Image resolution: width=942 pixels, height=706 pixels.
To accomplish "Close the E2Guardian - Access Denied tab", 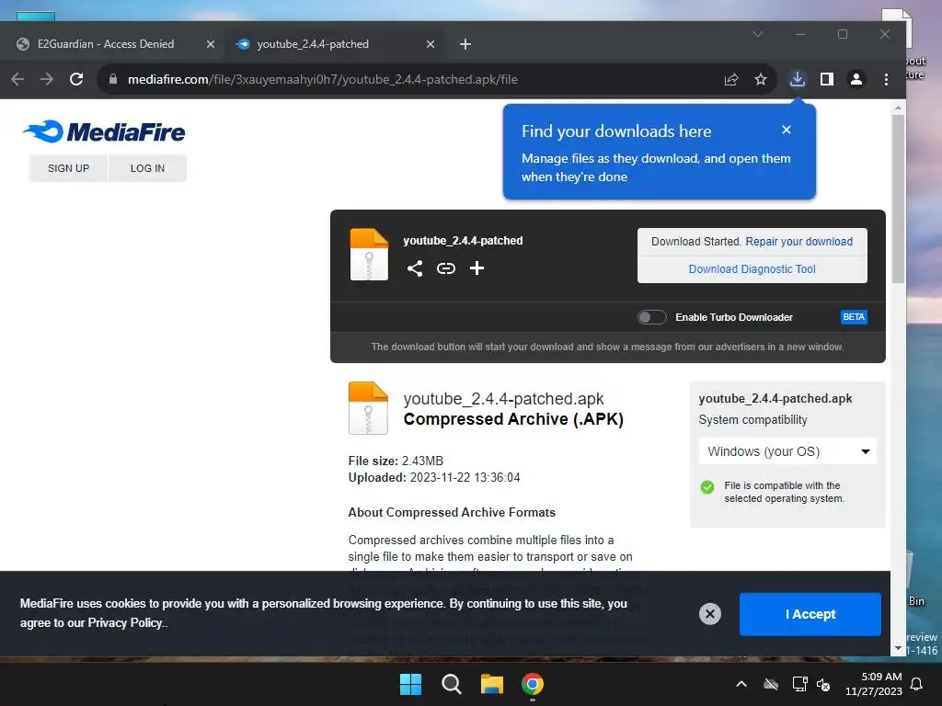I will coord(211,44).
